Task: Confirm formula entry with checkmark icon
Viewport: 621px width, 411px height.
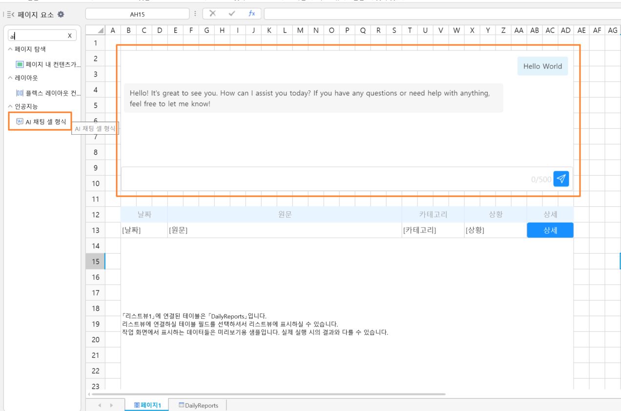Action: tap(232, 14)
